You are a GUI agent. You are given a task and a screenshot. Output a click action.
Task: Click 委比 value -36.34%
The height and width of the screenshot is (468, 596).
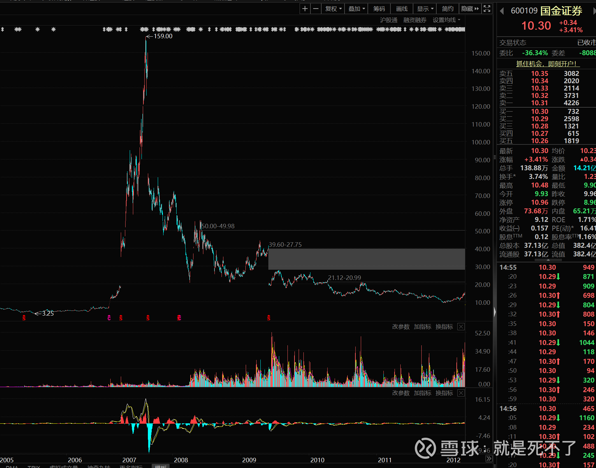535,53
